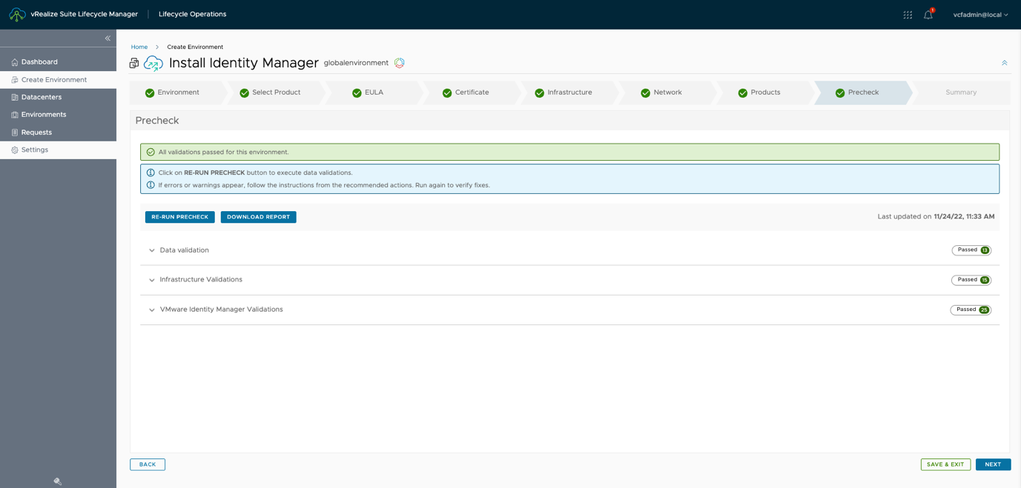
Task: Open the vcfadmin@local user menu
Action: pyautogui.click(x=980, y=15)
